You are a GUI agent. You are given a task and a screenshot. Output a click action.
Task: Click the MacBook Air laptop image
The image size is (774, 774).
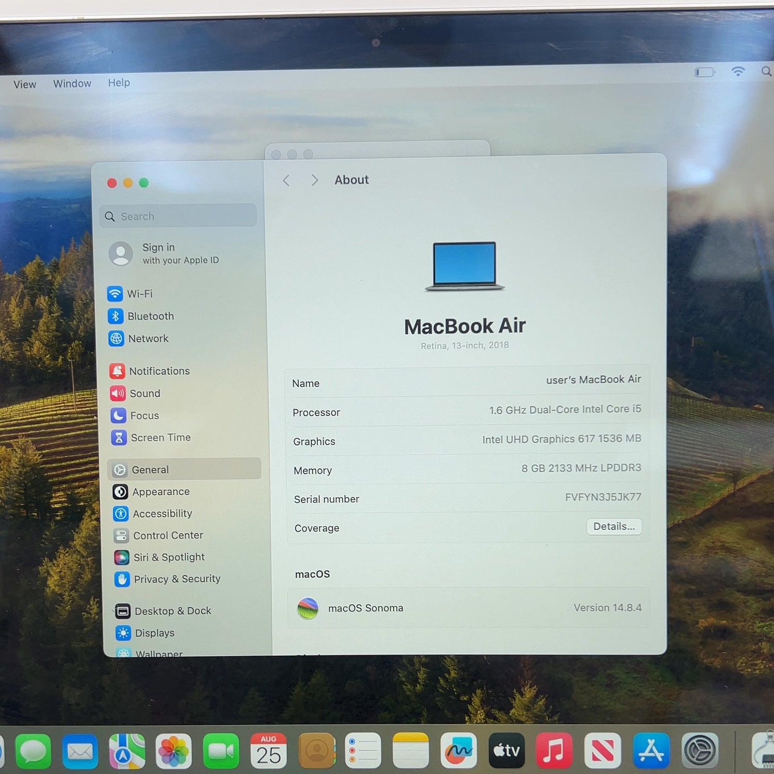(464, 266)
